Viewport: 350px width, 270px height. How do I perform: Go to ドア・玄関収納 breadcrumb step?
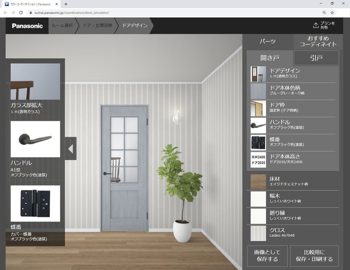coord(97,25)
